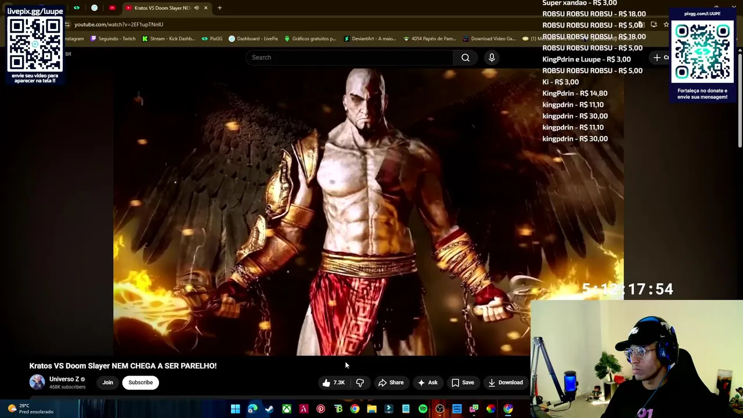This screenshot has height=418, width=743.
Task: Dislike the video with thumbs down
Action: tap(360, 383)
